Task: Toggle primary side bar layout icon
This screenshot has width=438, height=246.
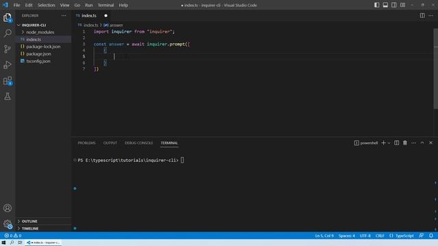Action: pos(377,5)
